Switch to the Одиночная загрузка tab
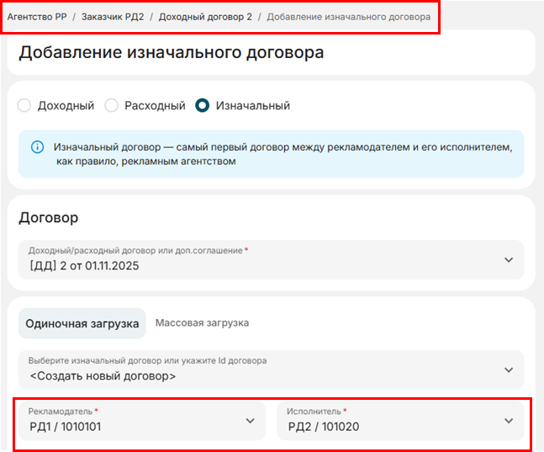Viewport: 544px width, 452px height. pos(82,323)
